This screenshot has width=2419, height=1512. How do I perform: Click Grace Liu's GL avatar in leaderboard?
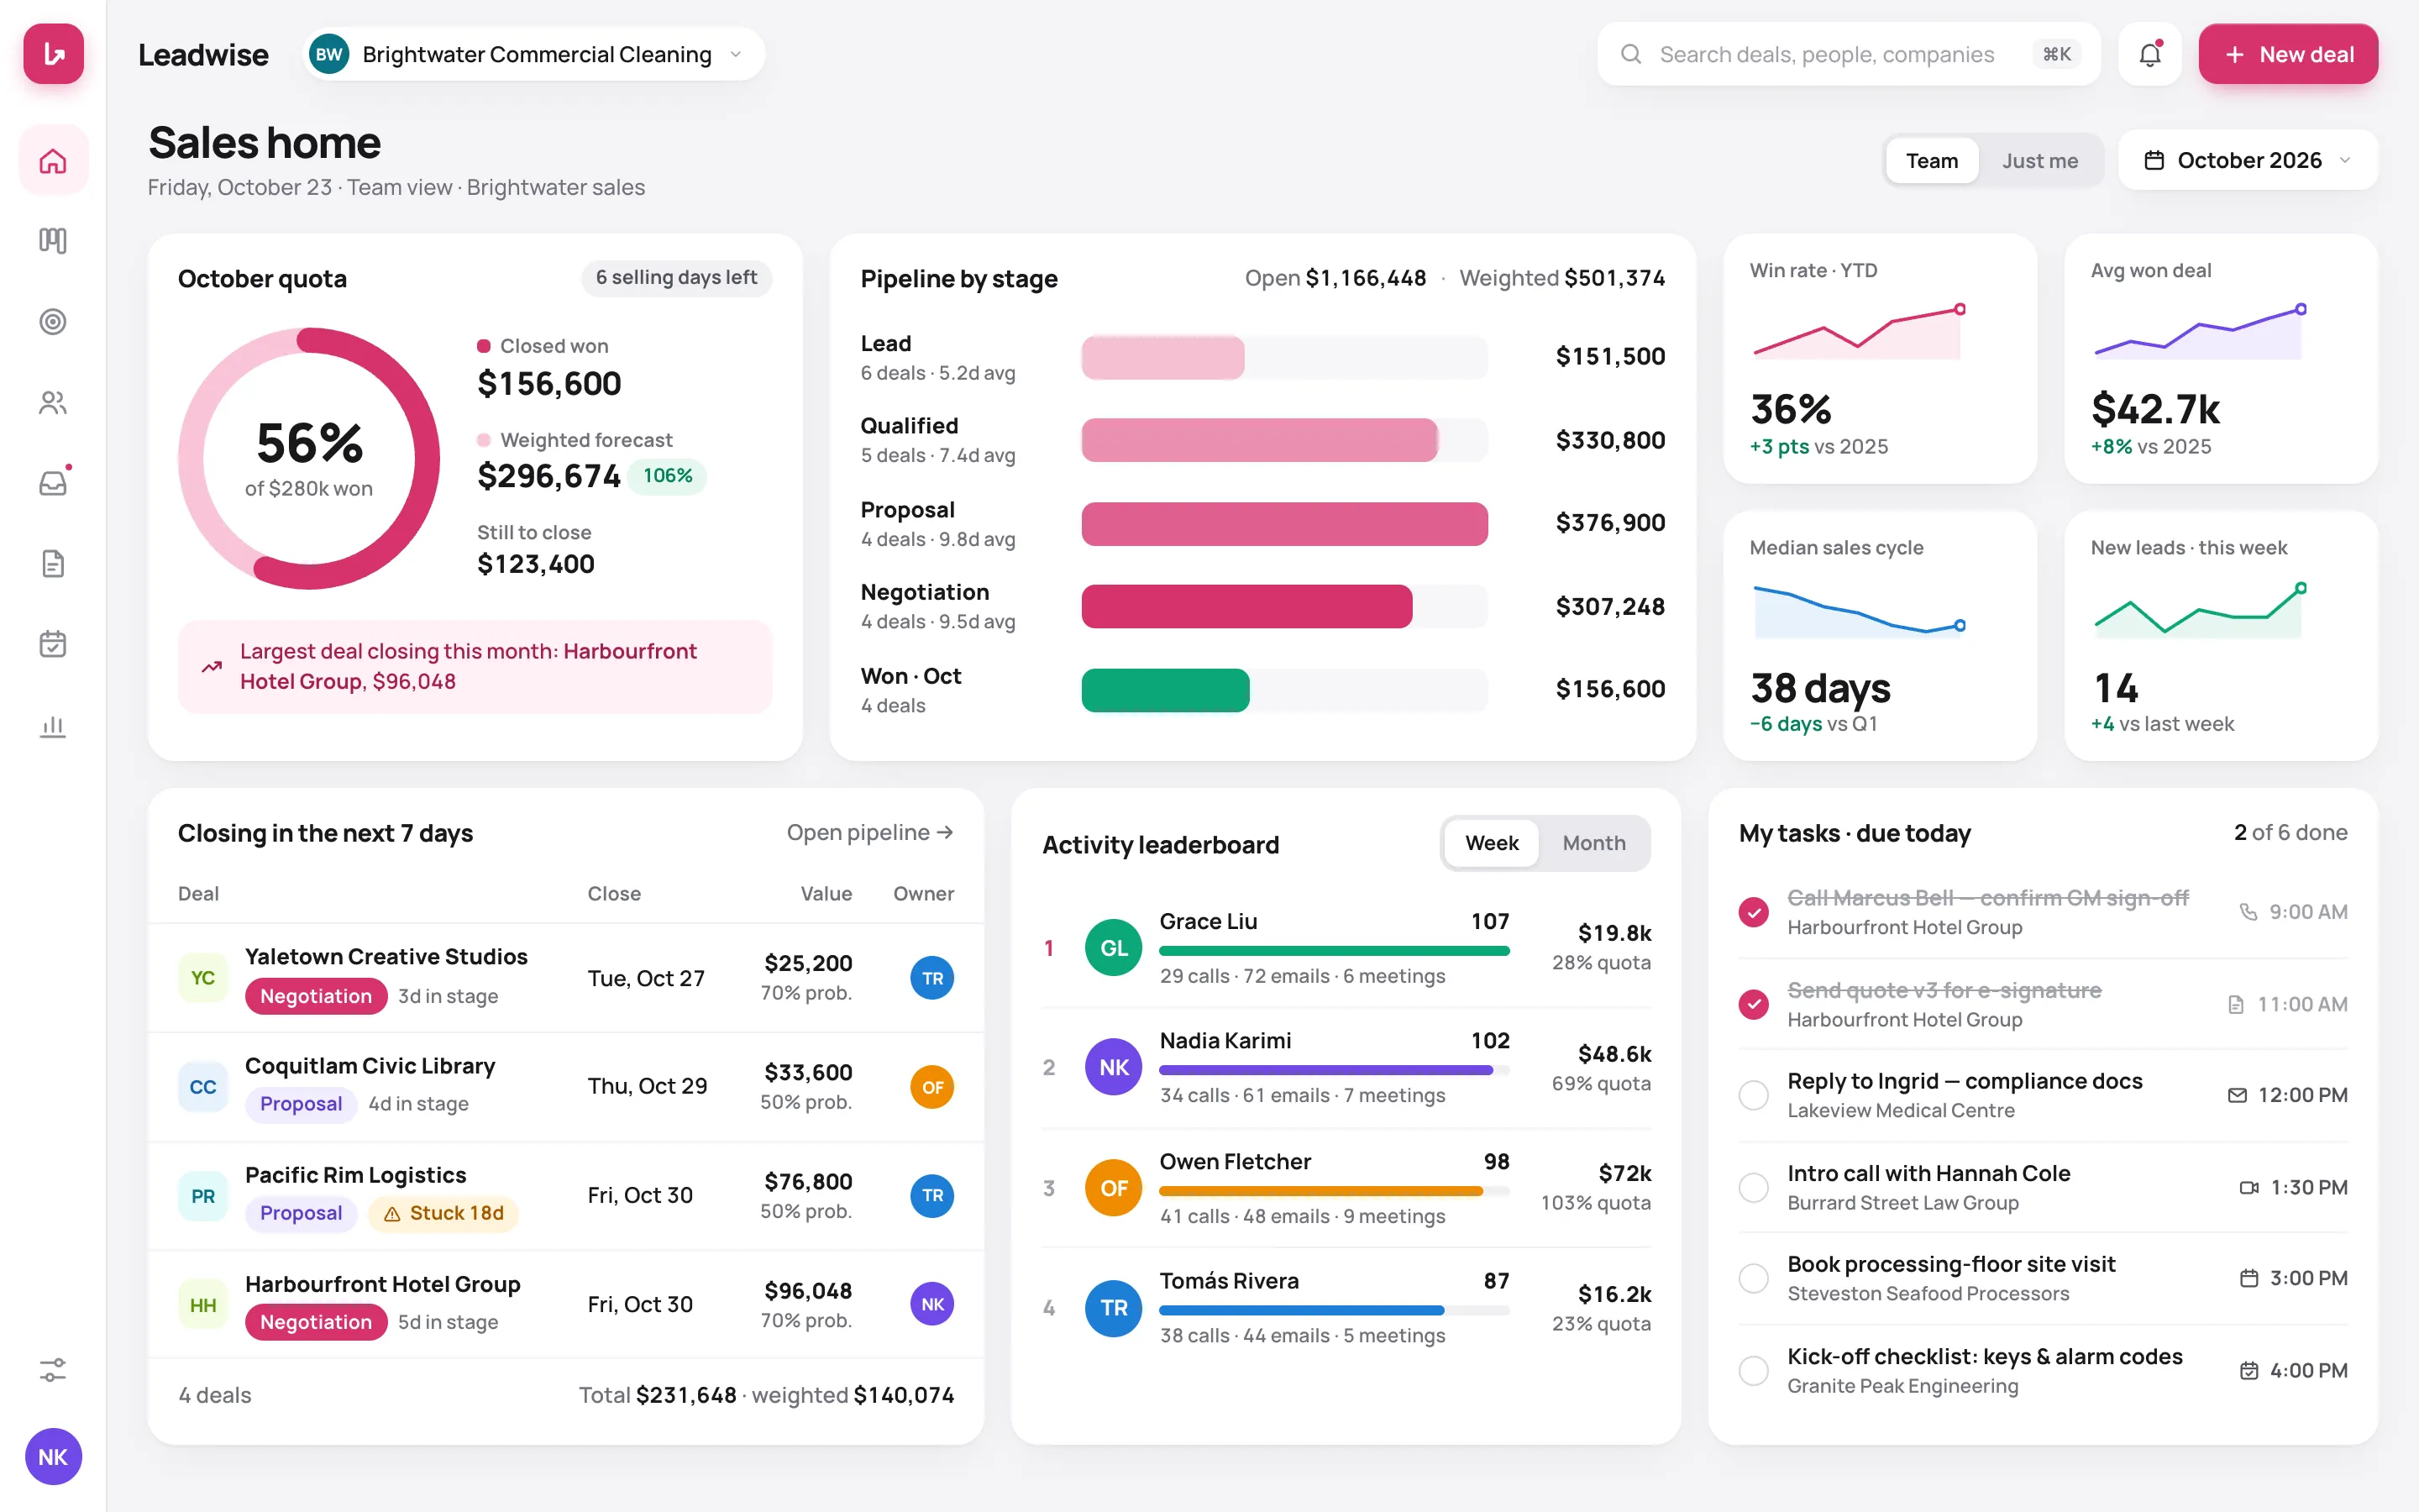coord(1114,948)
